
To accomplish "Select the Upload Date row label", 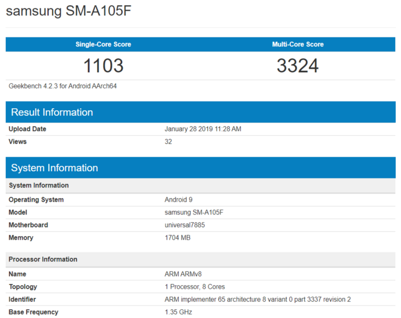I will pyautogui.click(x=28, y=129).
